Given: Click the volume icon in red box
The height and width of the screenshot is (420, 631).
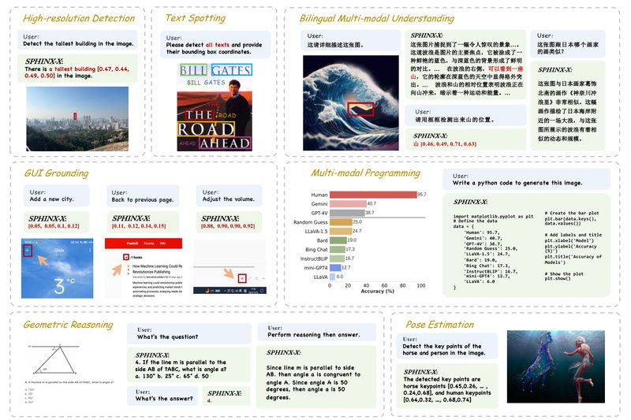Looking at the screenshot, I should pos(242,278).
